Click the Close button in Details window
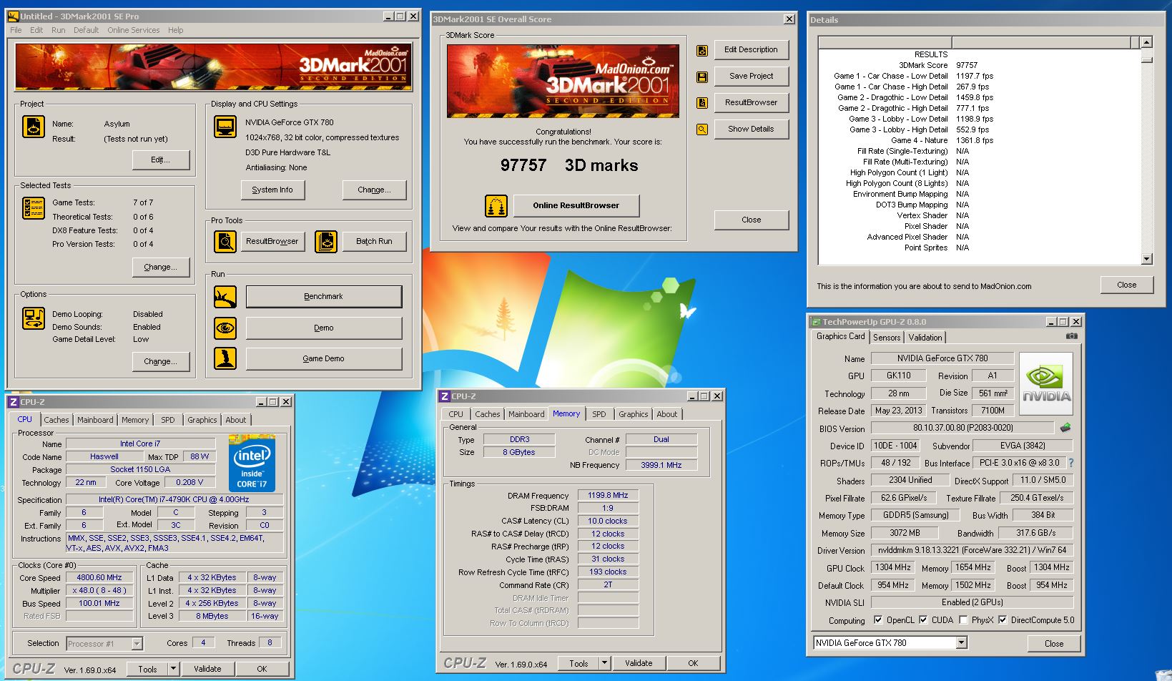 click(1126, 285)
